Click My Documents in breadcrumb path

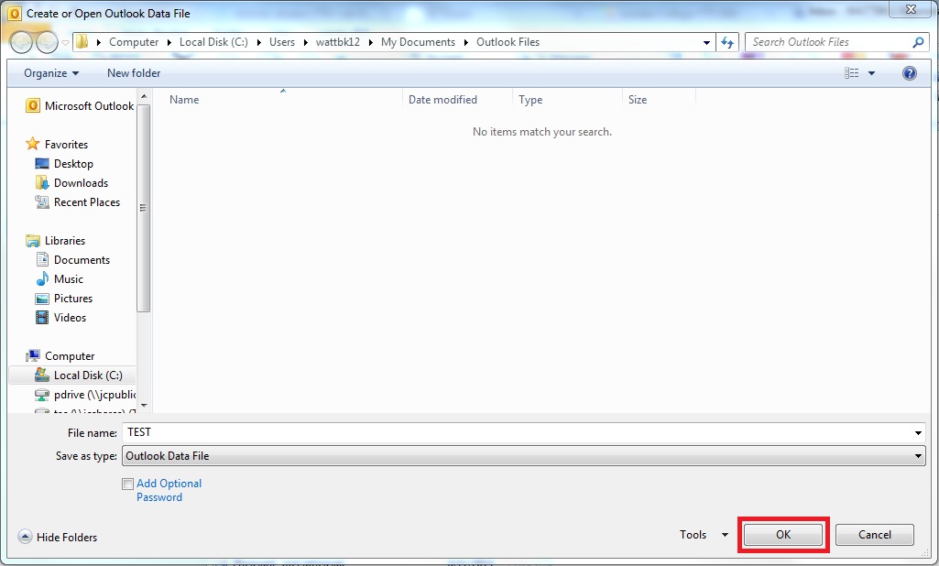(418, 42)
